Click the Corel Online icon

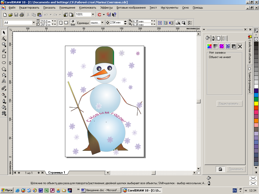pyautogui.click(x=109, y=15)
